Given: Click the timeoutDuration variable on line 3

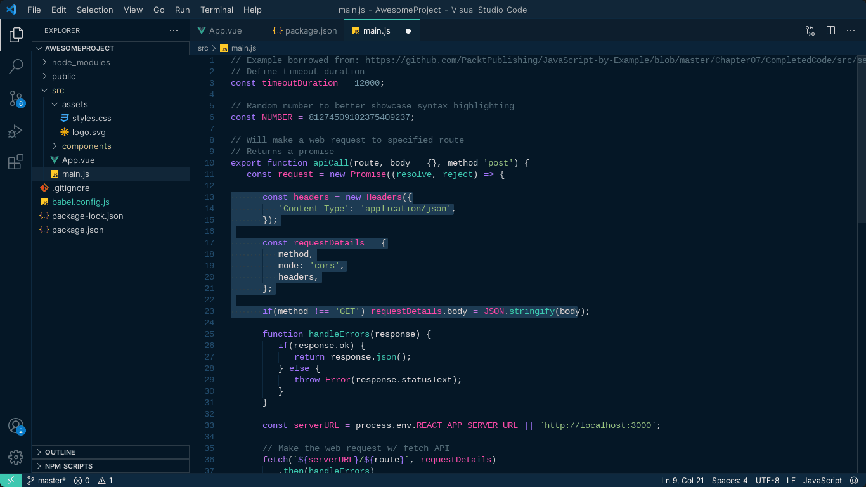Looking at the screenshot, I should pyautogui.click(x=301, y=83).
